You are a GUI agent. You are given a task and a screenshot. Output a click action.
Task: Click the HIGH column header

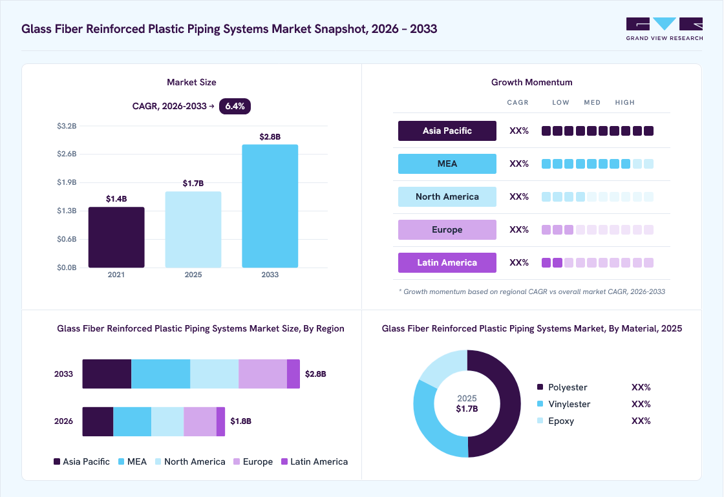624,103
